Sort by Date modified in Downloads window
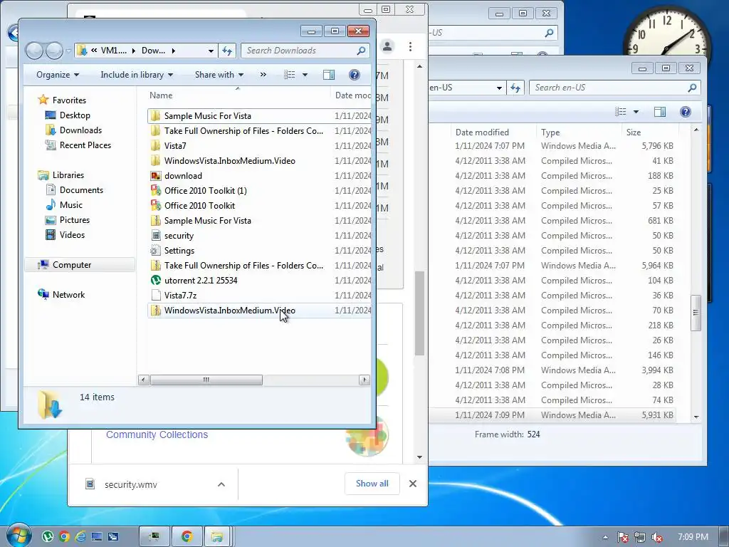The height and width of the screenshot is (547, 729). tap(352, 95)
